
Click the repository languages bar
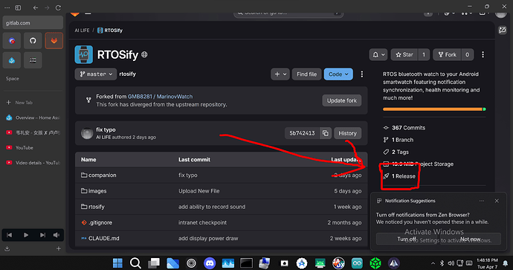(x=434, y=109)
